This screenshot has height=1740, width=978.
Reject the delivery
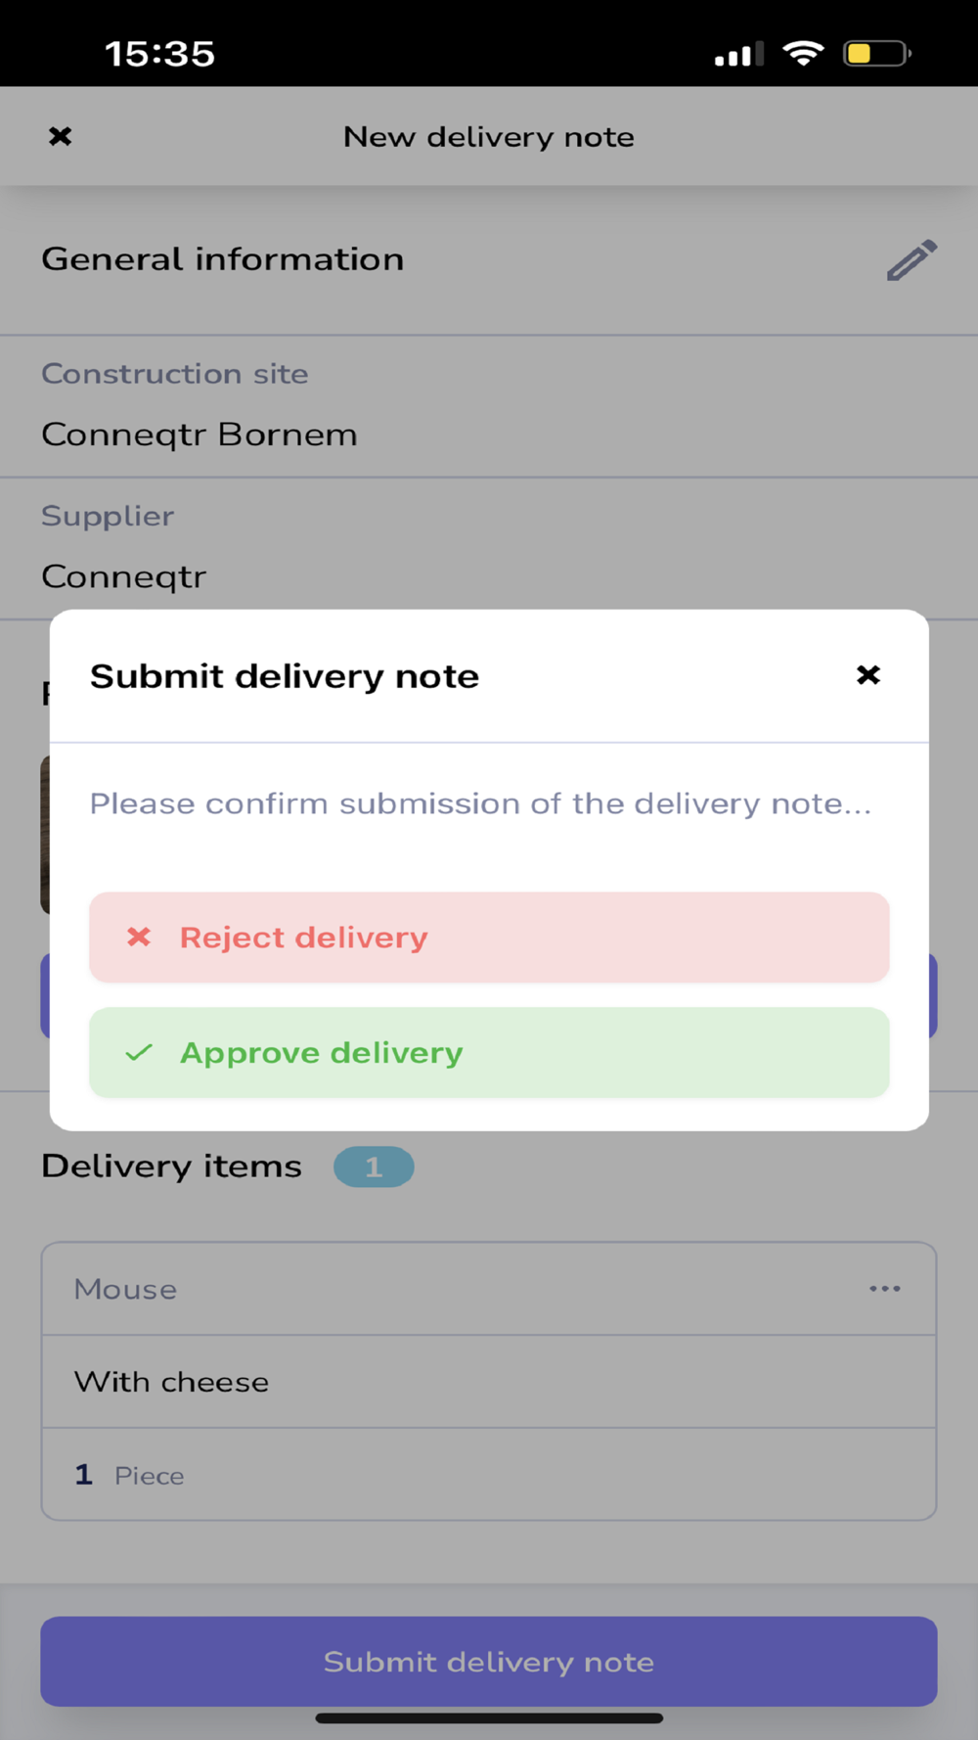[489, 938]
